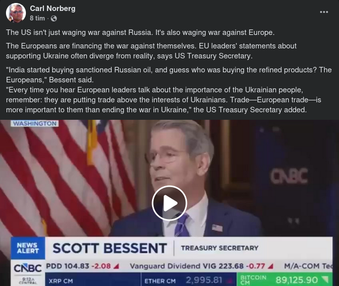Open the three-dot post options menu
339x286 pixels.
click(324, 12)
